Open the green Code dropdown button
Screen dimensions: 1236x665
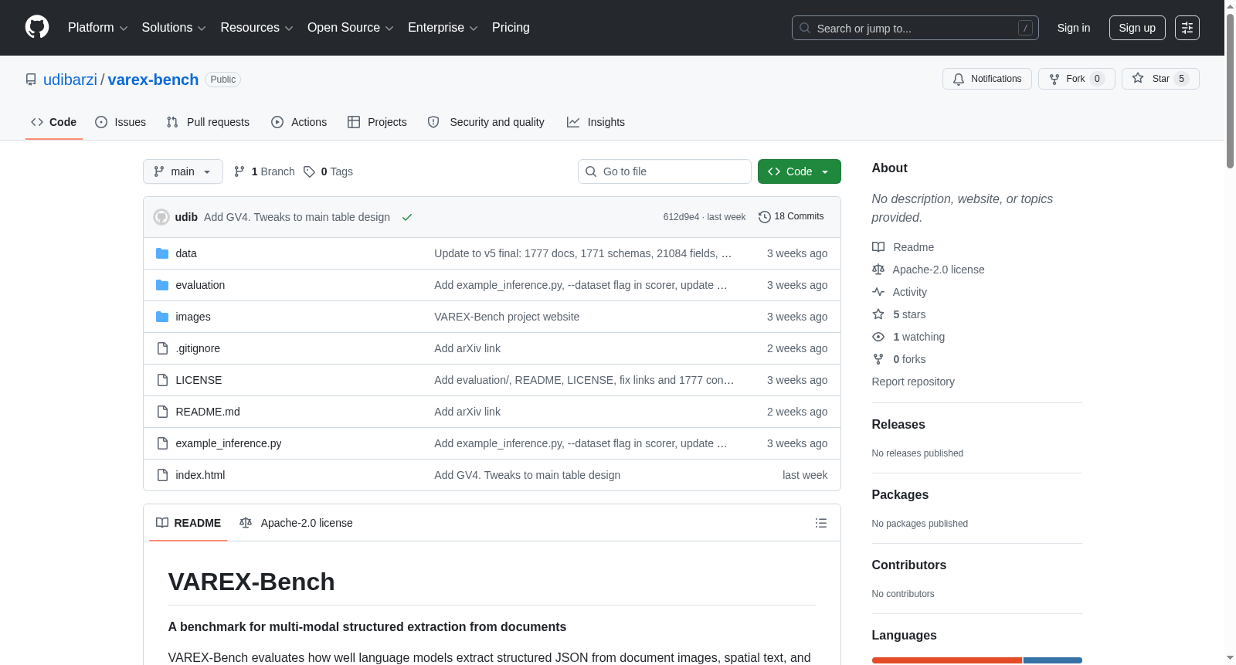coord(800,171)
